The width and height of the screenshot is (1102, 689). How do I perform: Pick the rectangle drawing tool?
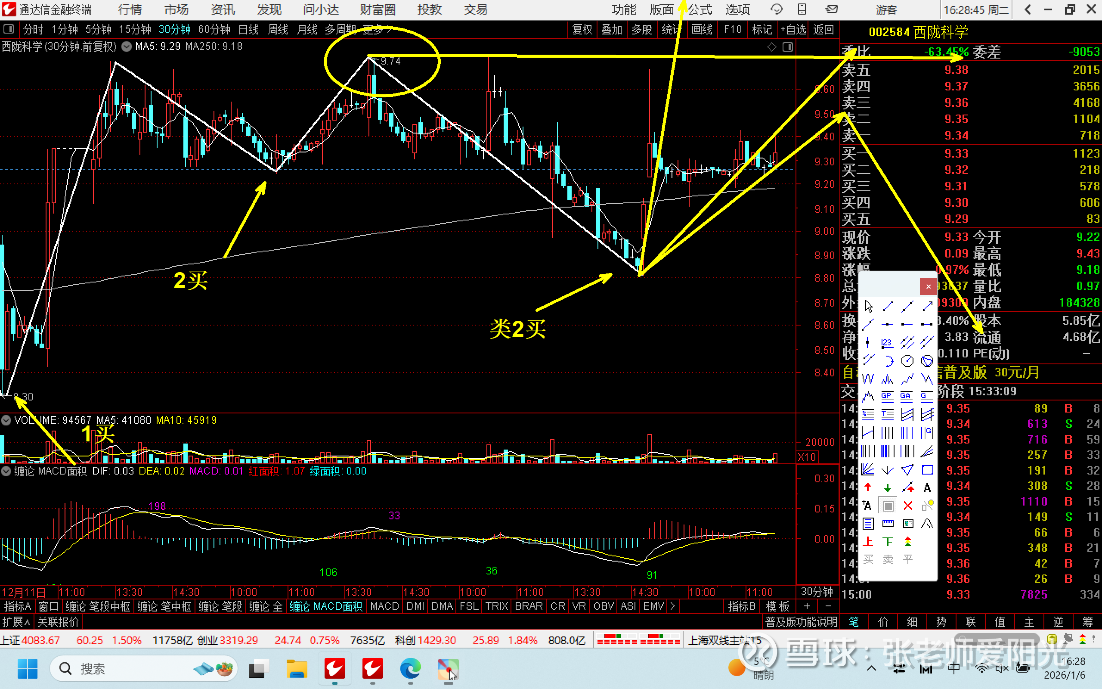click(927, 470)
